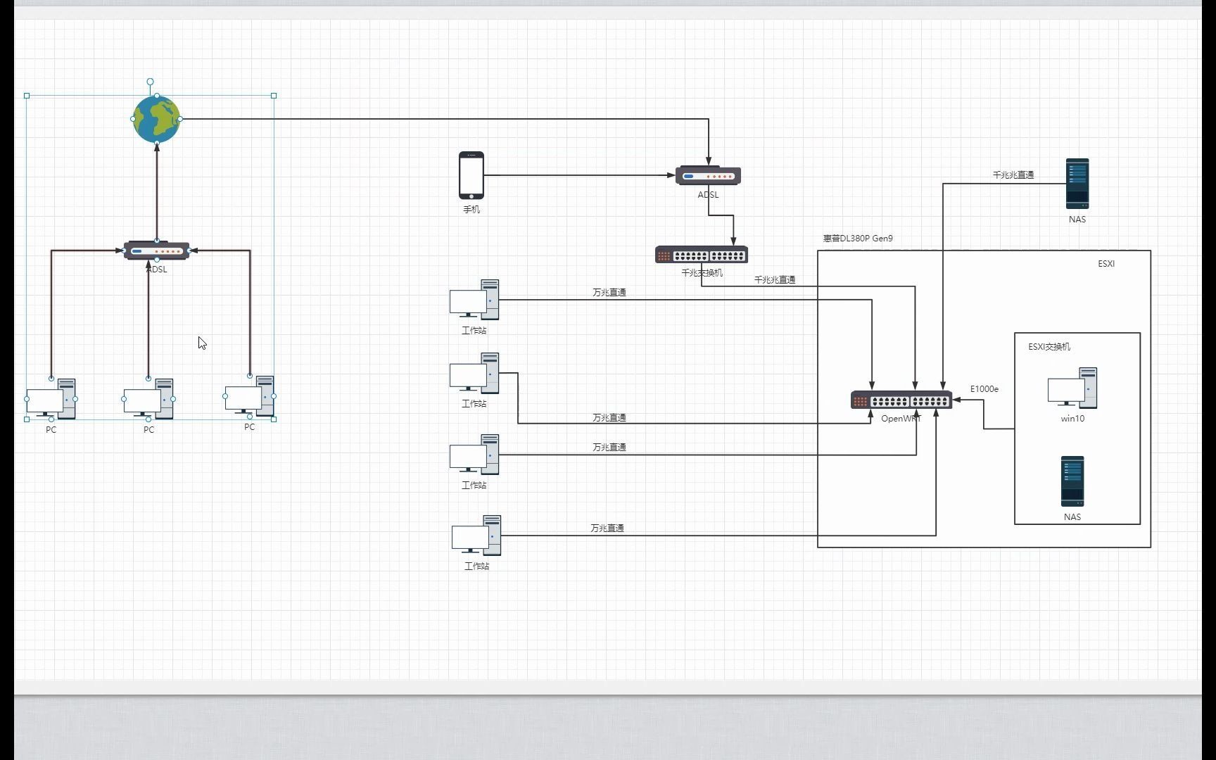Click the PC label under the leftmost computer
Screen dimensions: 1216x760
(51, 430)
